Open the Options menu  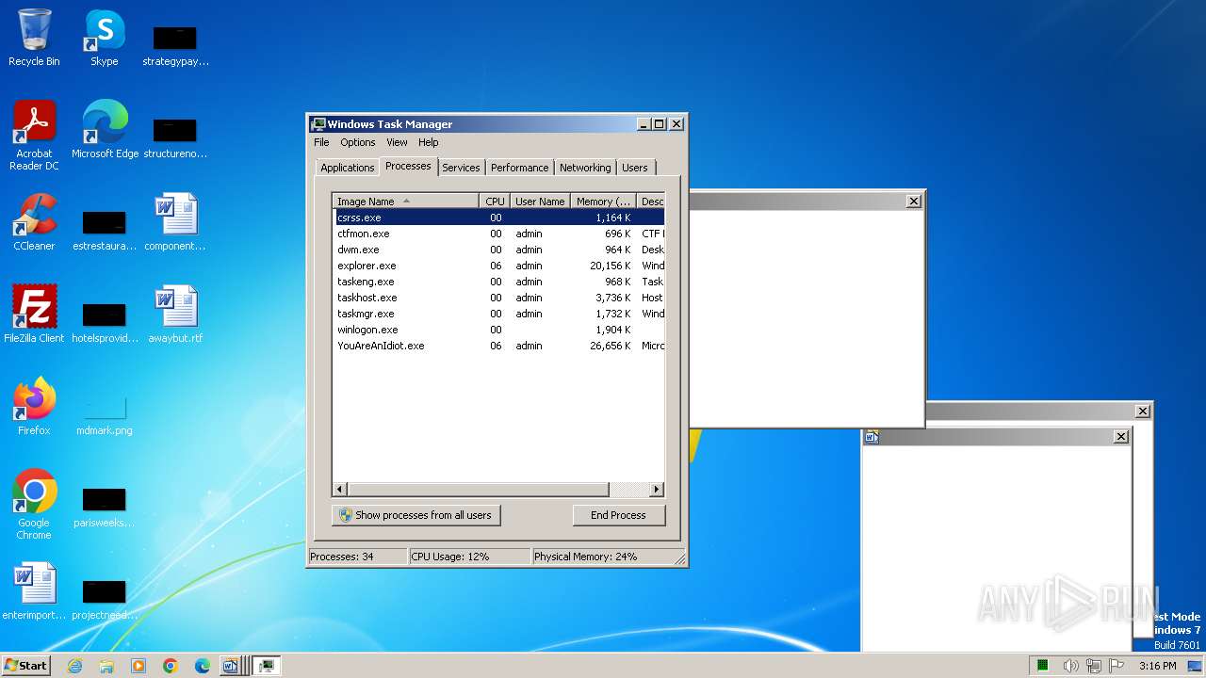[358, 142]
